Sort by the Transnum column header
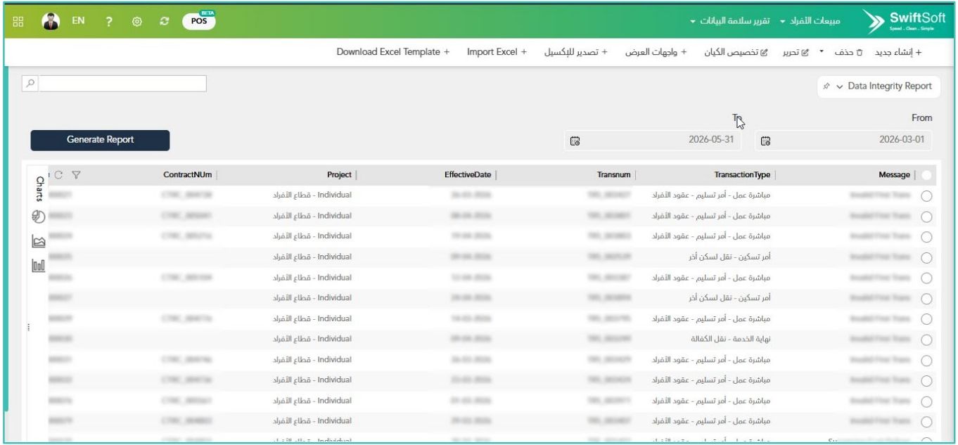 (x=612, y=174)
